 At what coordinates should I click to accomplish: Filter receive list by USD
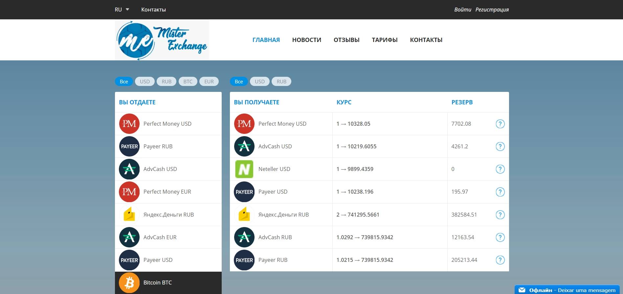tap(260, 81)
